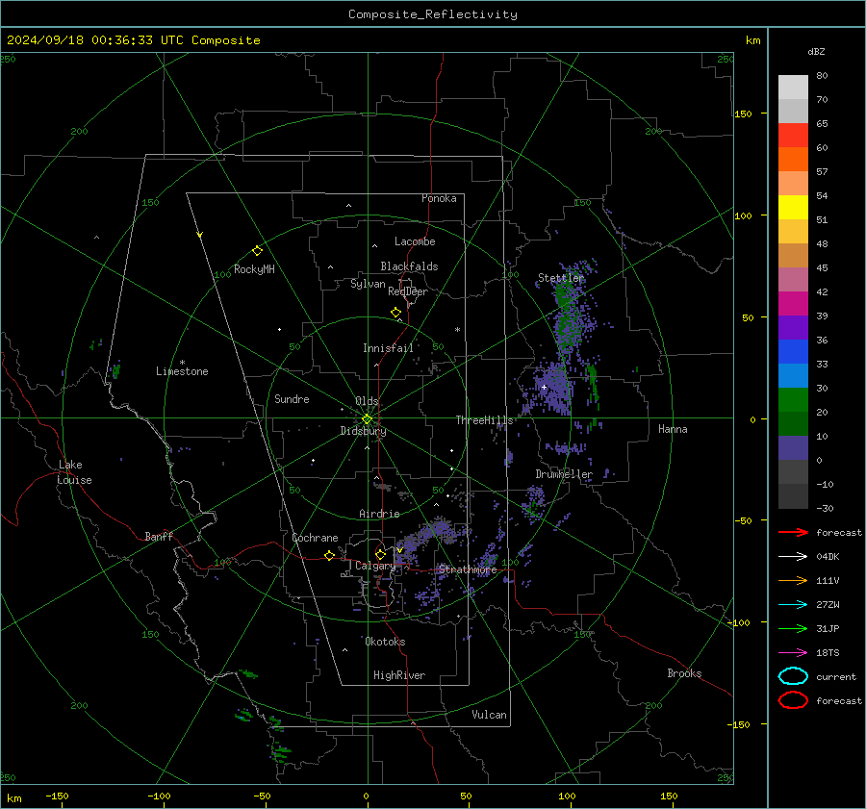Image resolution: width=866 pixels, height=809 pixels.
Task: Click the magenta 18TS arrow icon
Action: click(x=793, y=653)
